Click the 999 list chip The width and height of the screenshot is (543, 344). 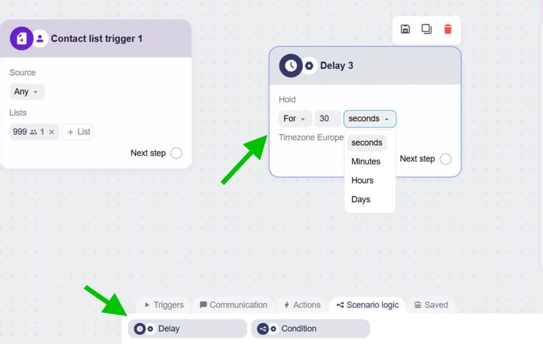pyautogui.click(x=34, y=132)
